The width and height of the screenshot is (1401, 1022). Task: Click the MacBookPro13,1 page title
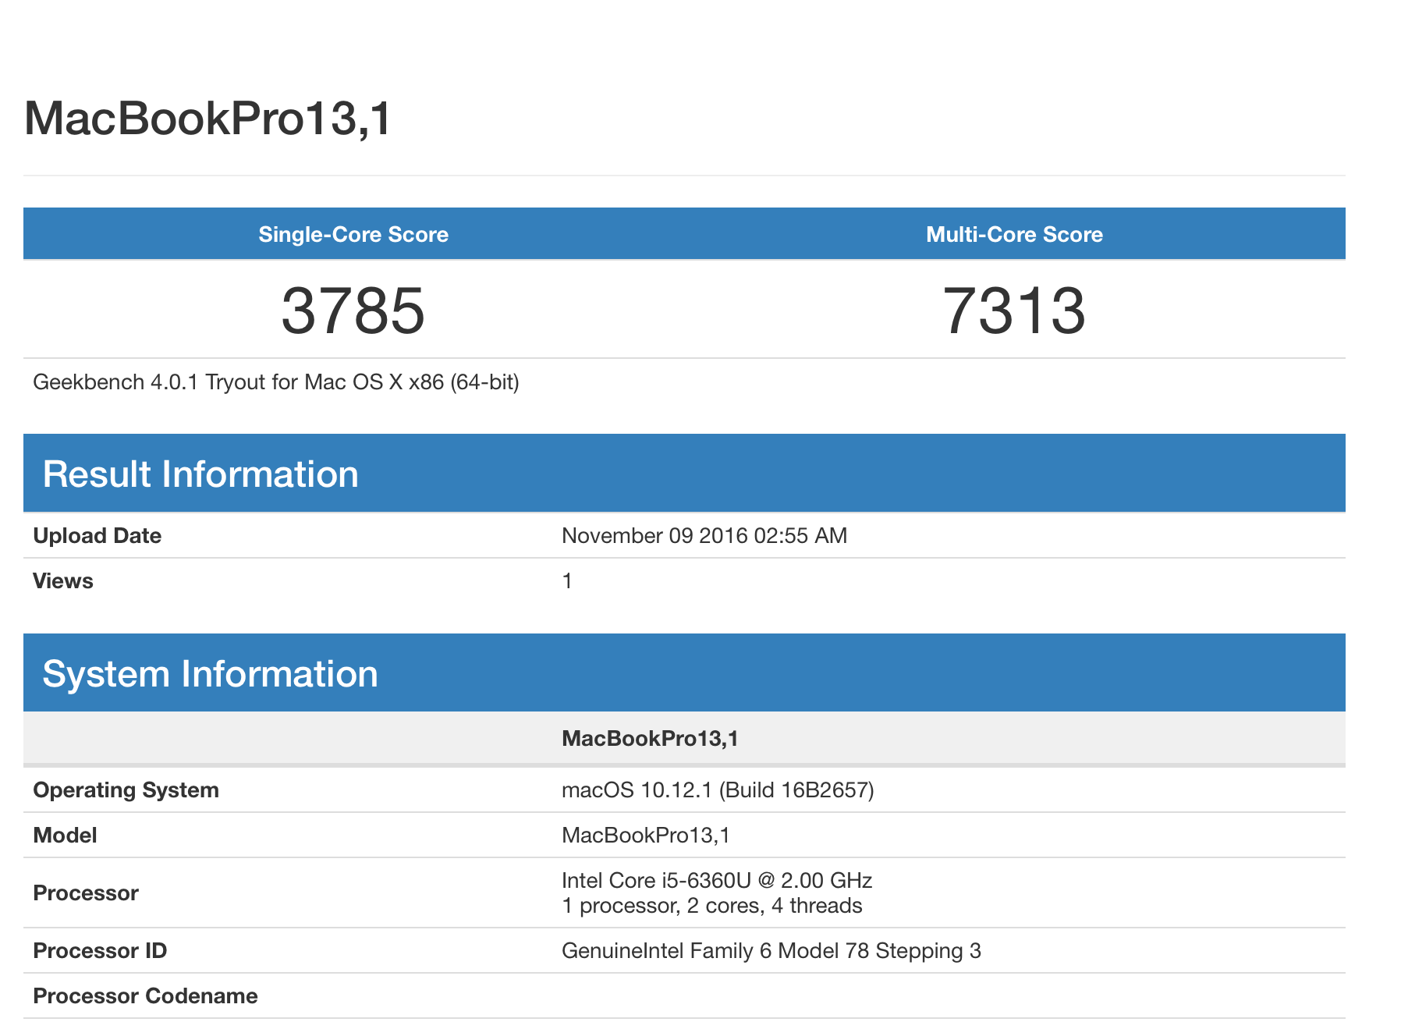tap(207, 119)
